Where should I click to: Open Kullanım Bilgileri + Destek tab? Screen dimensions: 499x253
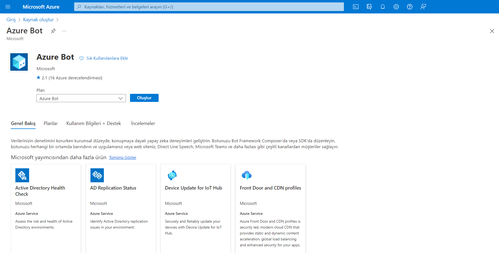[94, 123]
